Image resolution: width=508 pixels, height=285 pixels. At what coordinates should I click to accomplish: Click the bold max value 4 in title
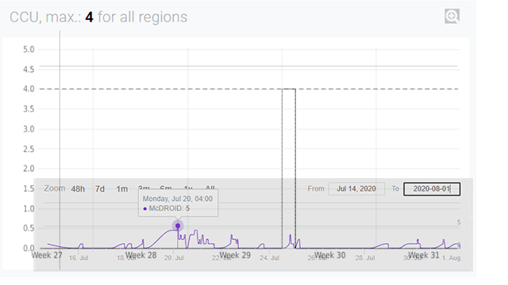click(89, 17)
